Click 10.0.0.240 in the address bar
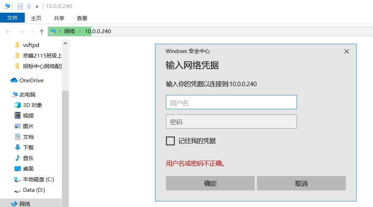 click(x=98, y=31)
